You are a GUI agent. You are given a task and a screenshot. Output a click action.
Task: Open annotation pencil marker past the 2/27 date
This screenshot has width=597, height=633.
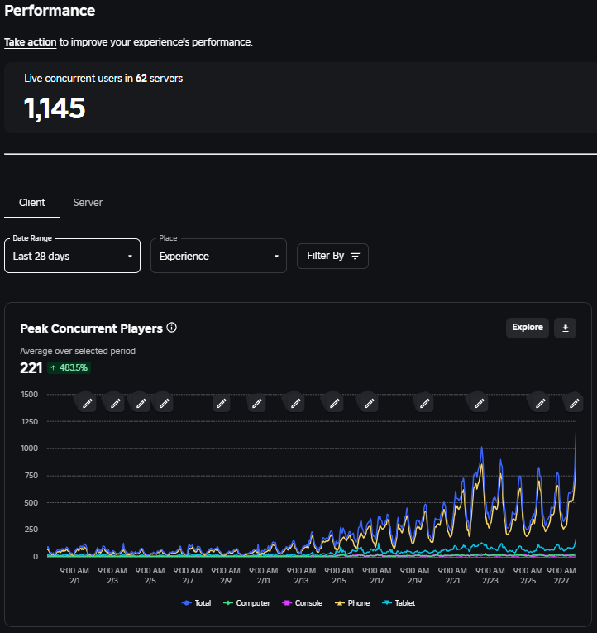coord(575,403)
